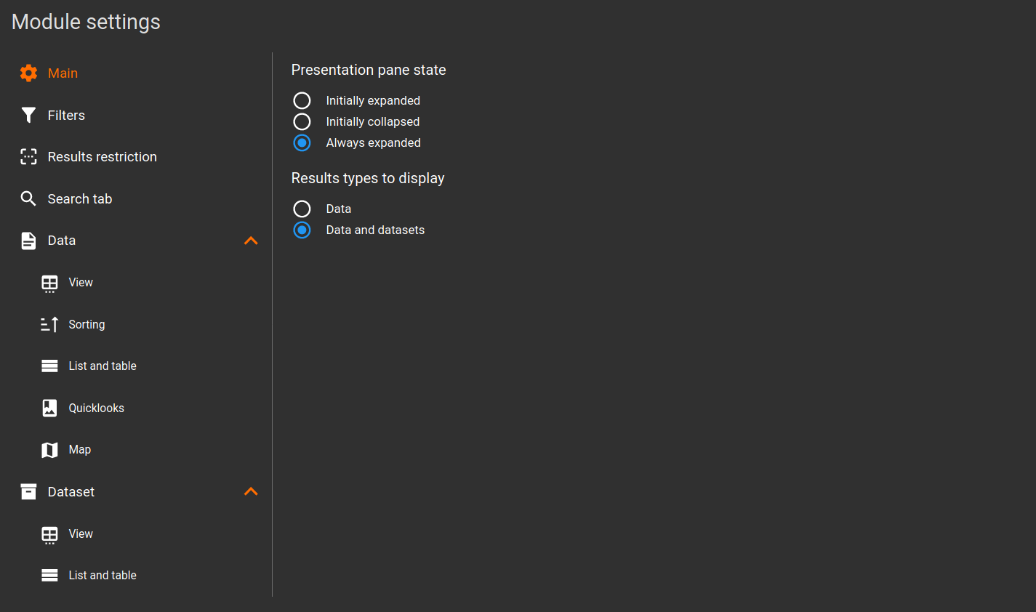This screenshot has height=612, width=1036.
Task: Go to Quicklooks settings label
Action: tap(97, 408)
